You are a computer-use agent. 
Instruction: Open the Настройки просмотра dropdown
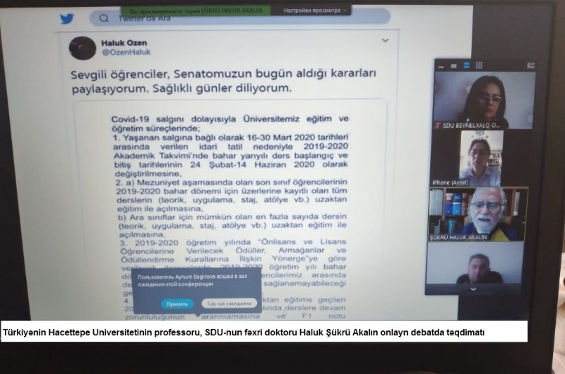click(x=316, y=11)
